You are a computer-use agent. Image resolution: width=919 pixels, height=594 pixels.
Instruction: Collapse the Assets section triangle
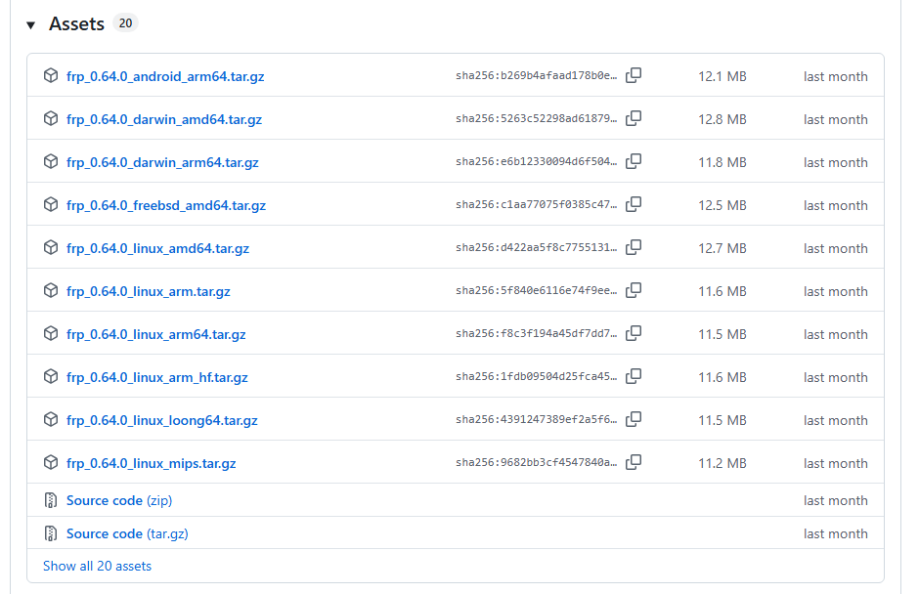pos(31,25)
